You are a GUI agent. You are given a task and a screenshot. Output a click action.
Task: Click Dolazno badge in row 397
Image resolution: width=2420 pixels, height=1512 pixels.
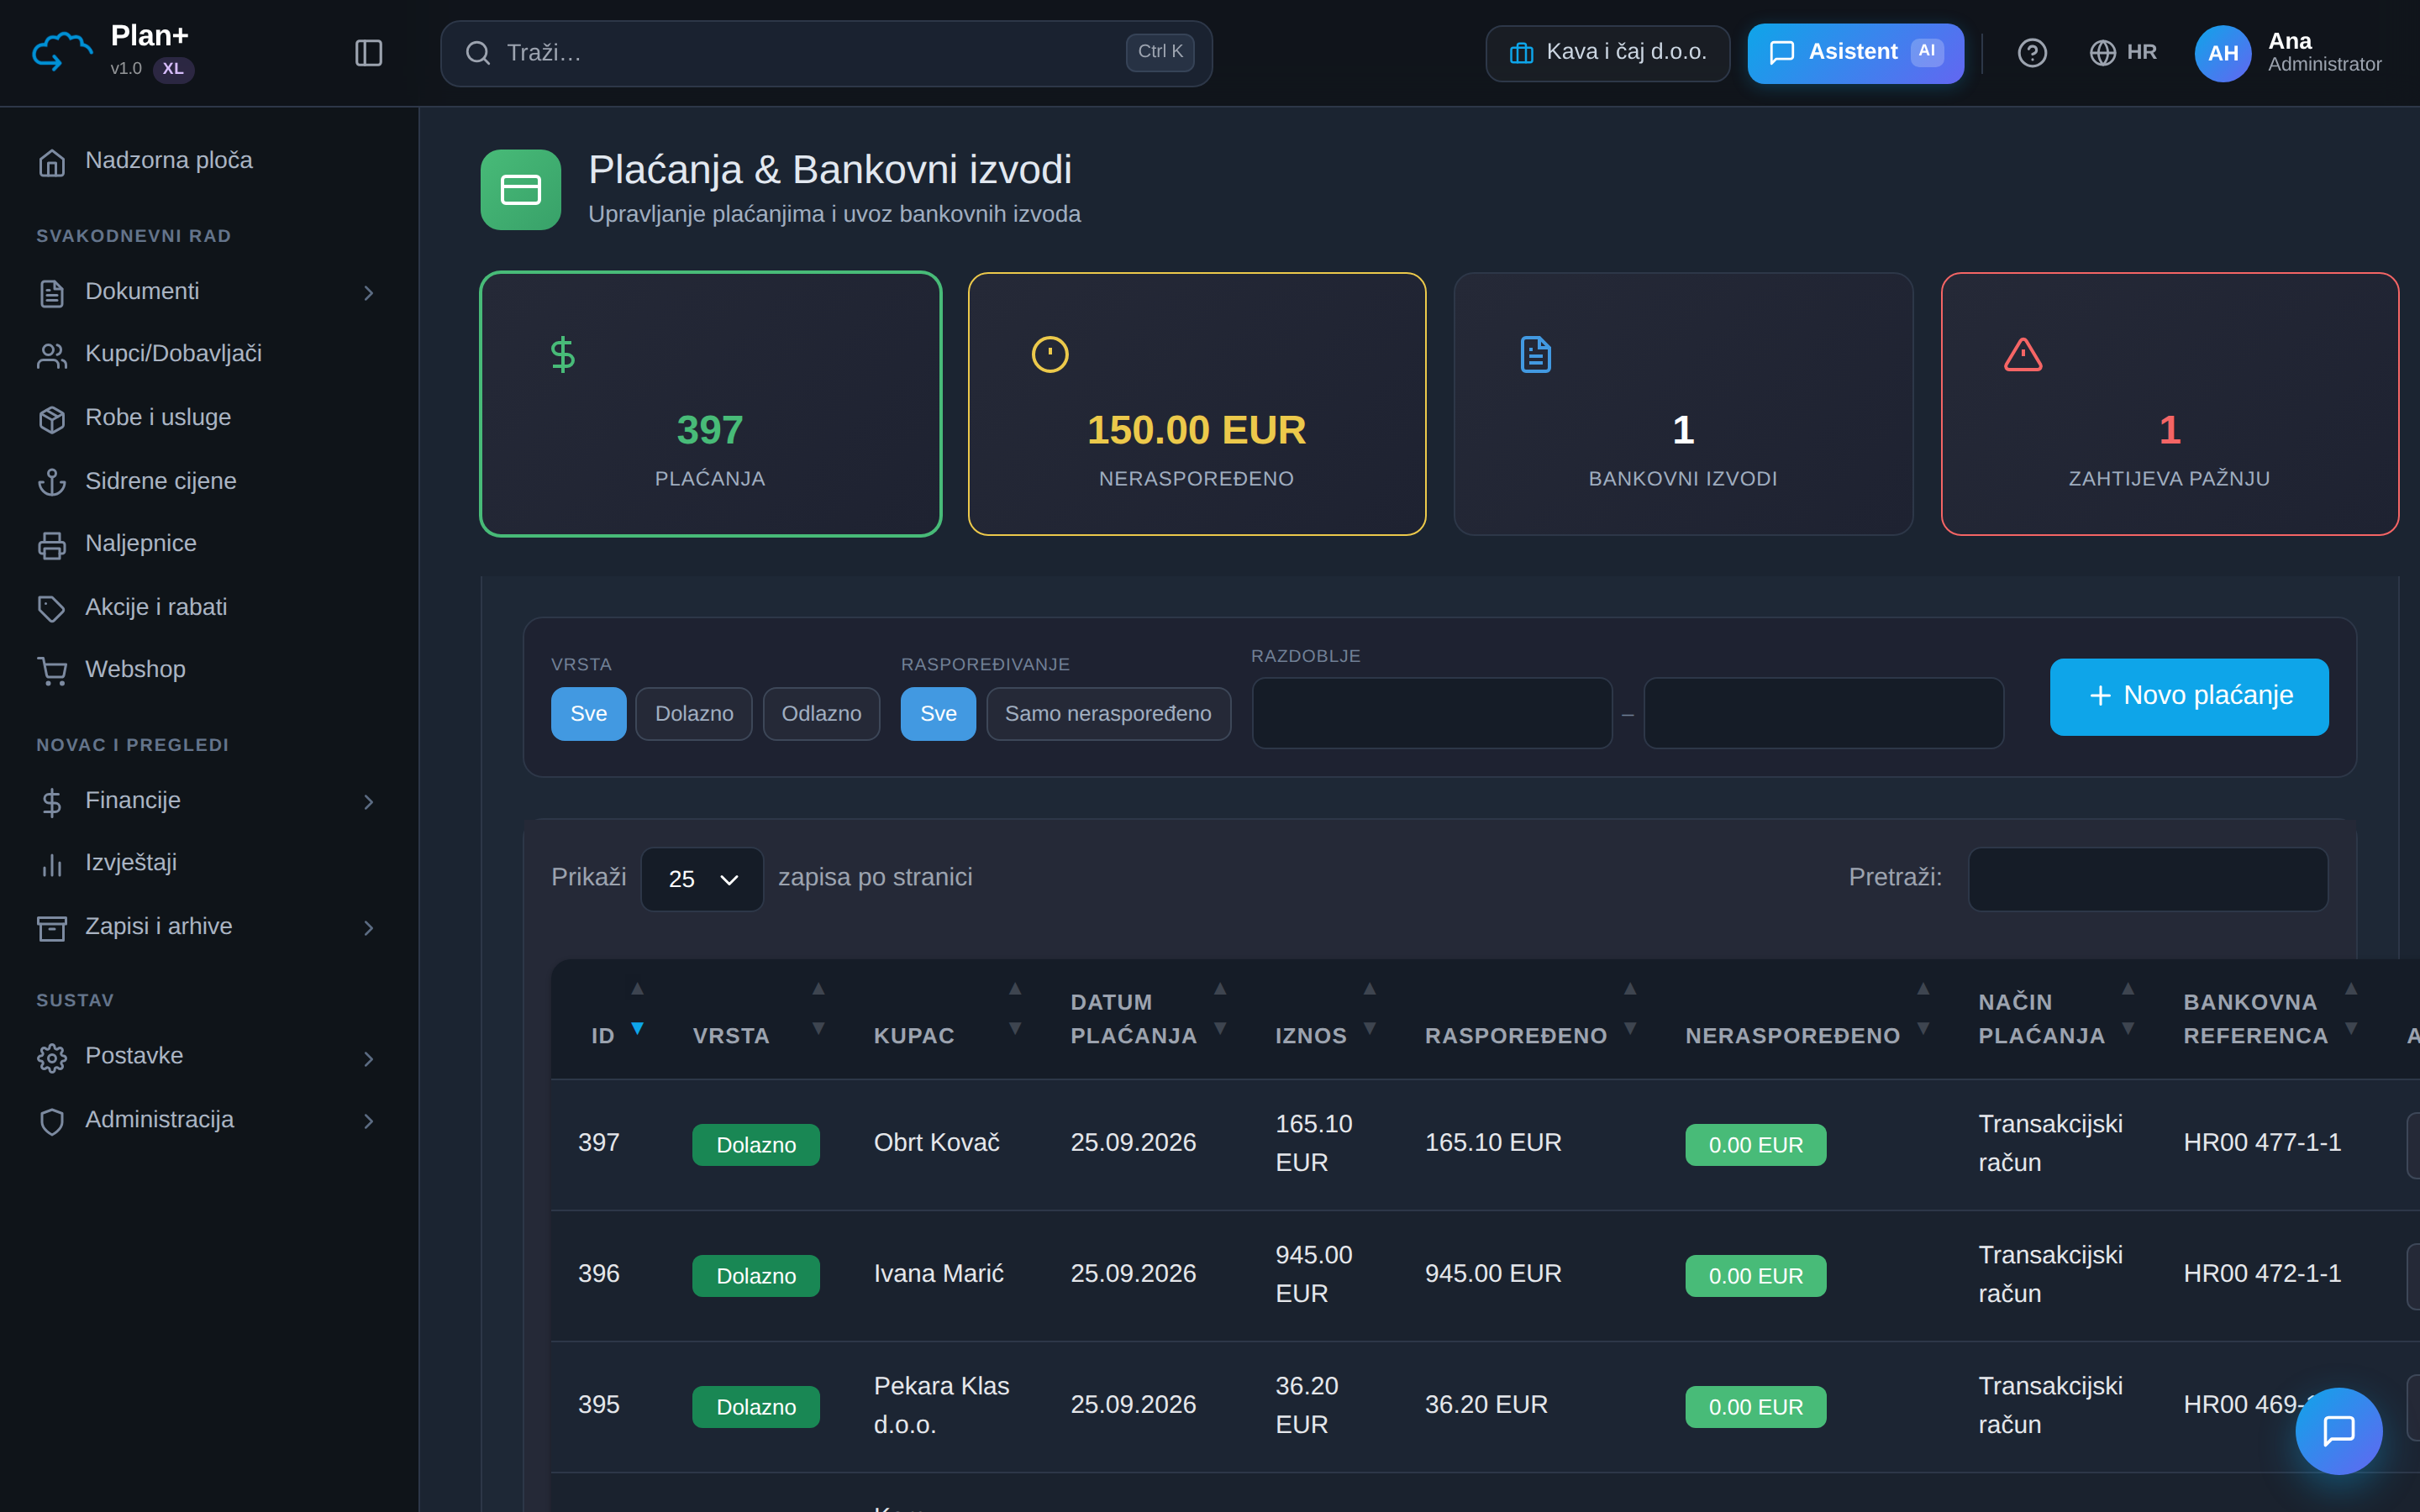[756, 1145]
